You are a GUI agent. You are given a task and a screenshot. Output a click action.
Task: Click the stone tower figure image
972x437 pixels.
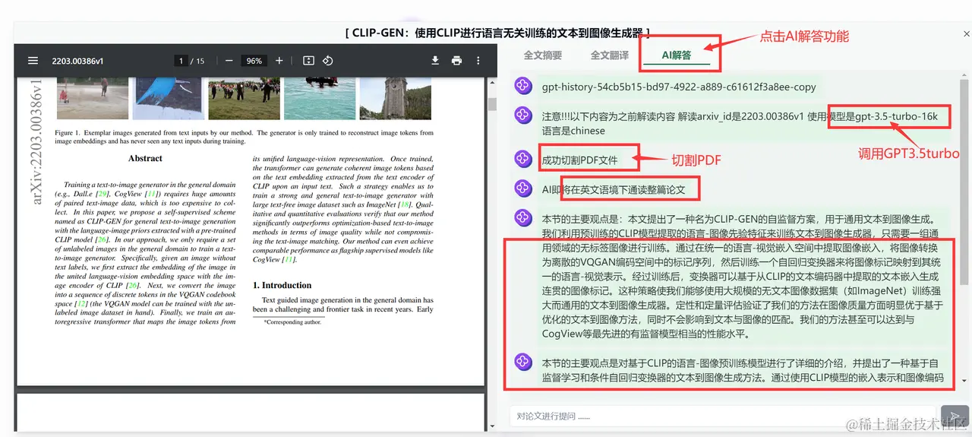click(x=396, y=99)
